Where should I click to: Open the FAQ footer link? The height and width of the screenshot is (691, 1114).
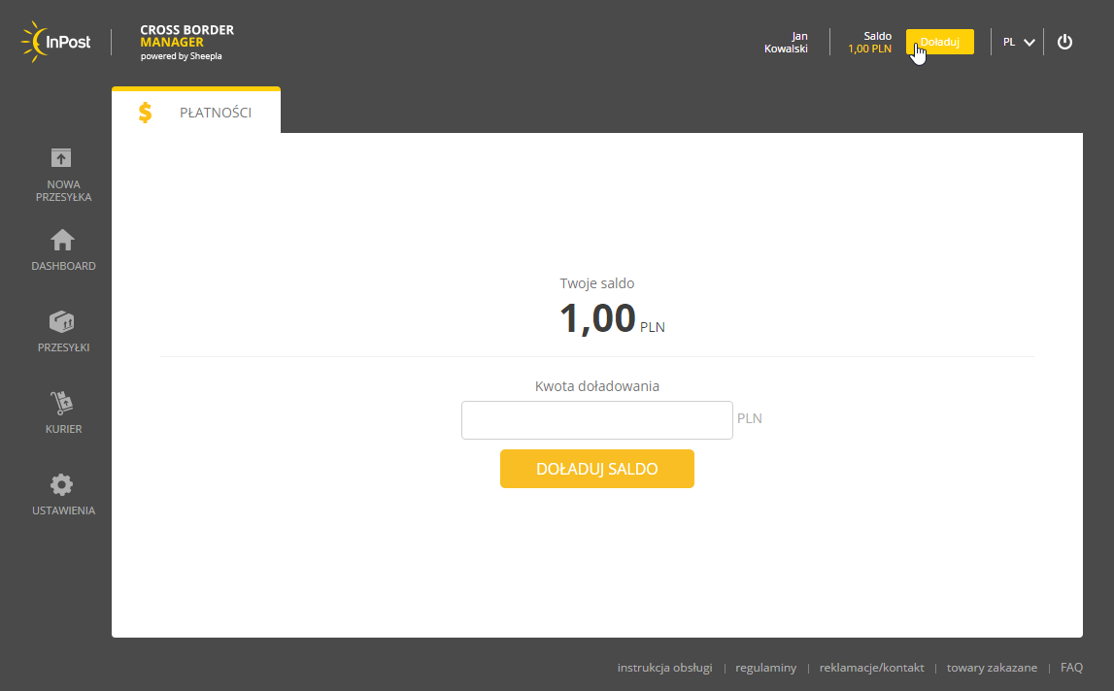click(x=1071, y=668)
